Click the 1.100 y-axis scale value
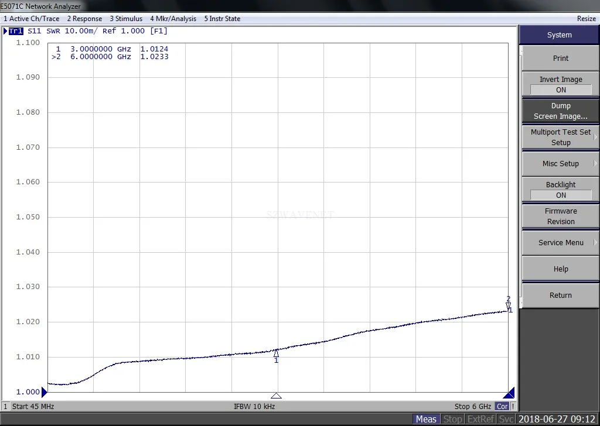The width and height of the screenshot is (600, 426). pos(28,42)
